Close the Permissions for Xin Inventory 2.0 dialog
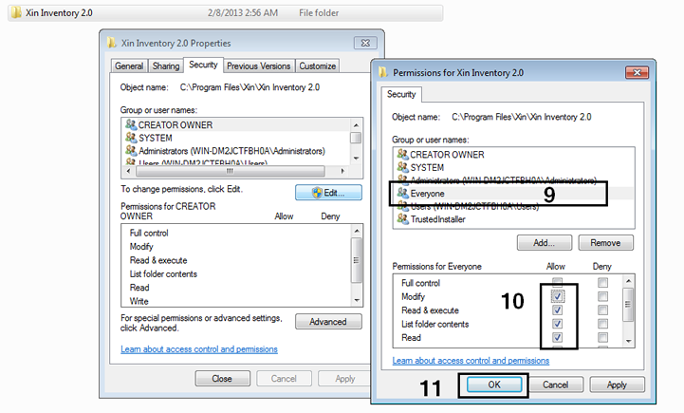The height and width of the screenshot is (413, 684). coord(637,72)
